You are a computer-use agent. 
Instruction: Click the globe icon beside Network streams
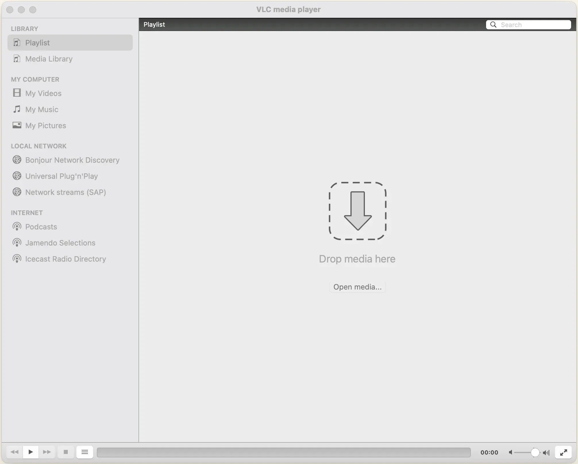pos(17,192)
